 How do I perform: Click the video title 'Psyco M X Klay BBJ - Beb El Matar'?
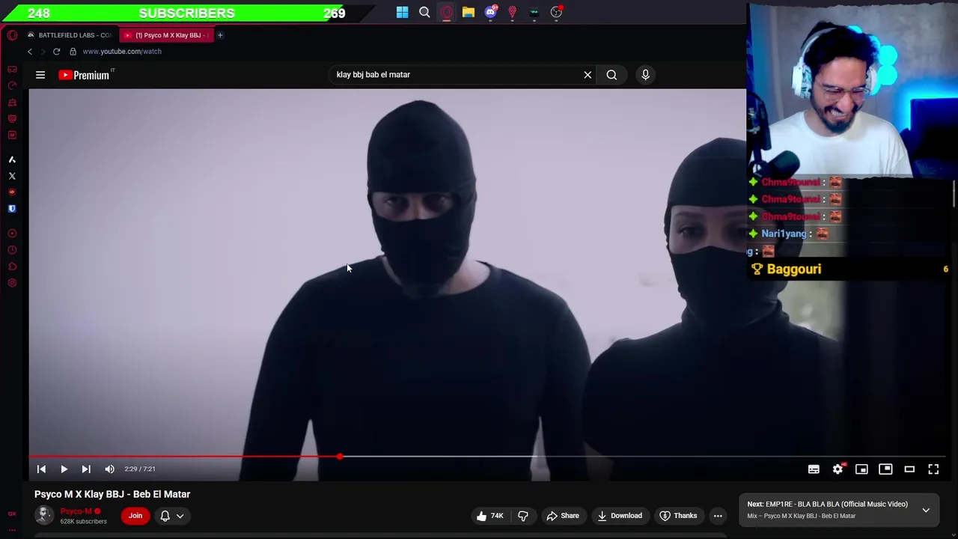pyautogui.click(x=112, y=494)
